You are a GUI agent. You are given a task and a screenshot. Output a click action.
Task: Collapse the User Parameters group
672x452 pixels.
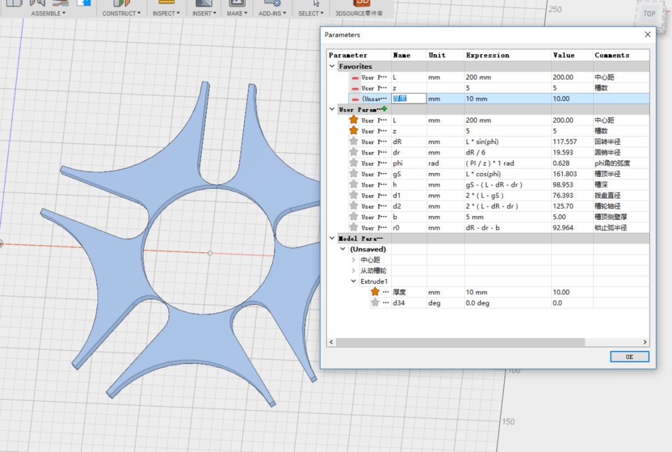point(332,110)
